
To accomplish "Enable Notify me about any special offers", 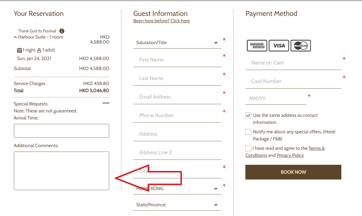I will click(x=248, y=132).
